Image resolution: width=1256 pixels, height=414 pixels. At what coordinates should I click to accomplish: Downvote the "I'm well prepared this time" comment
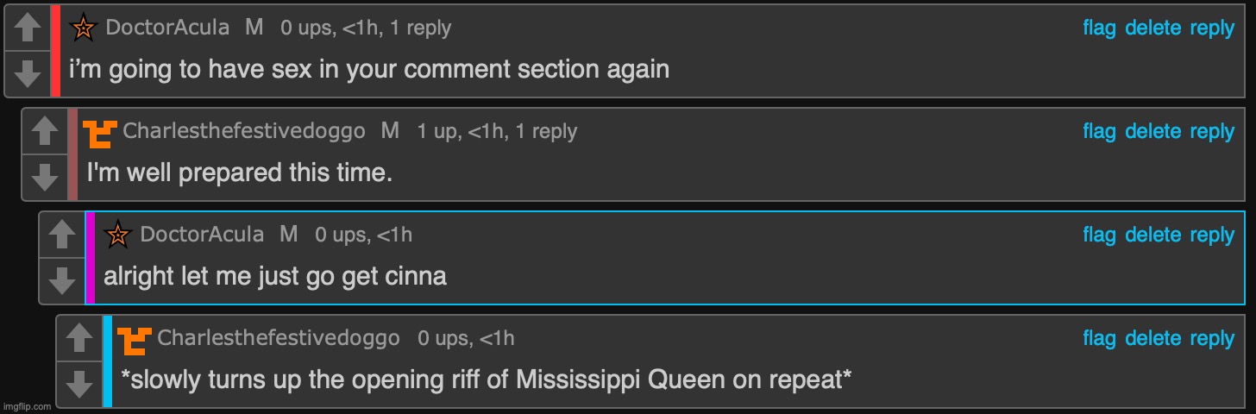46,176
